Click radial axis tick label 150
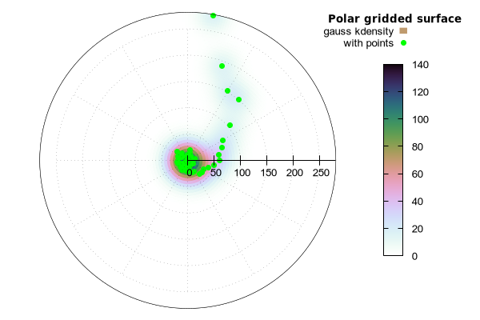The width and height of the screenshot is (480, 320). 269,173
